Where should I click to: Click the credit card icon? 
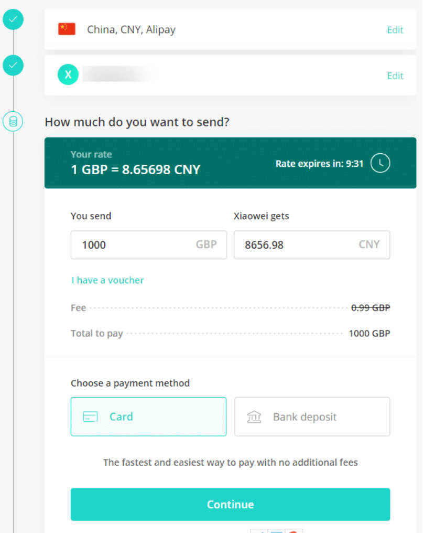click(x=90, y=417)
